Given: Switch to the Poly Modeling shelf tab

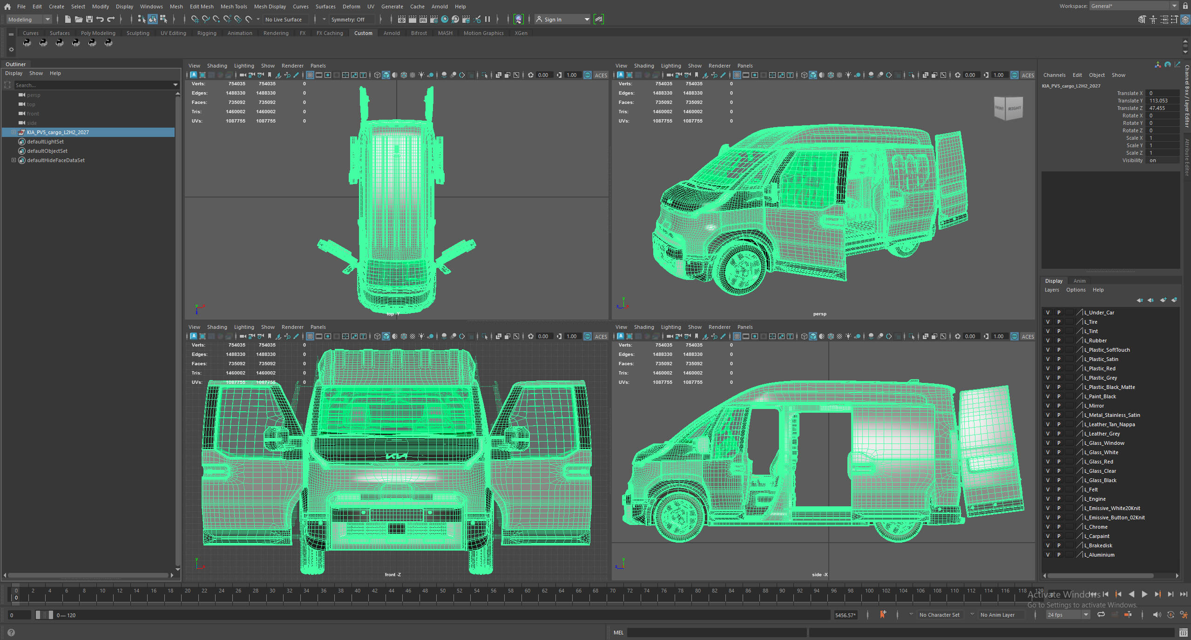Looking at the screenshot, I should point(98,33).
